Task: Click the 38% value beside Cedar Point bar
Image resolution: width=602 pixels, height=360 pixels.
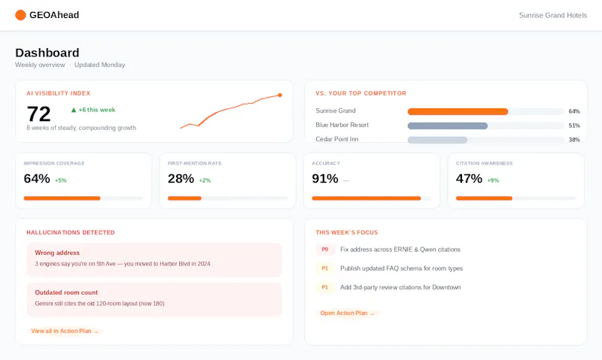Action: click(574, 140)
